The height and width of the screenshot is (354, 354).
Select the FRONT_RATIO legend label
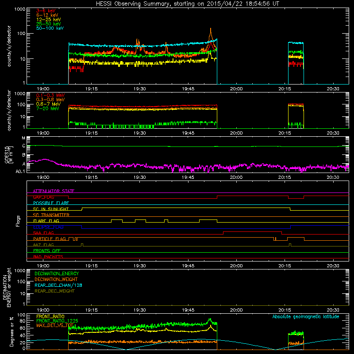click(x=50, y=316)
